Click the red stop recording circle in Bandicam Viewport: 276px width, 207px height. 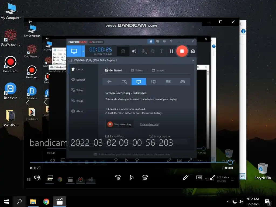coord(182,51)
